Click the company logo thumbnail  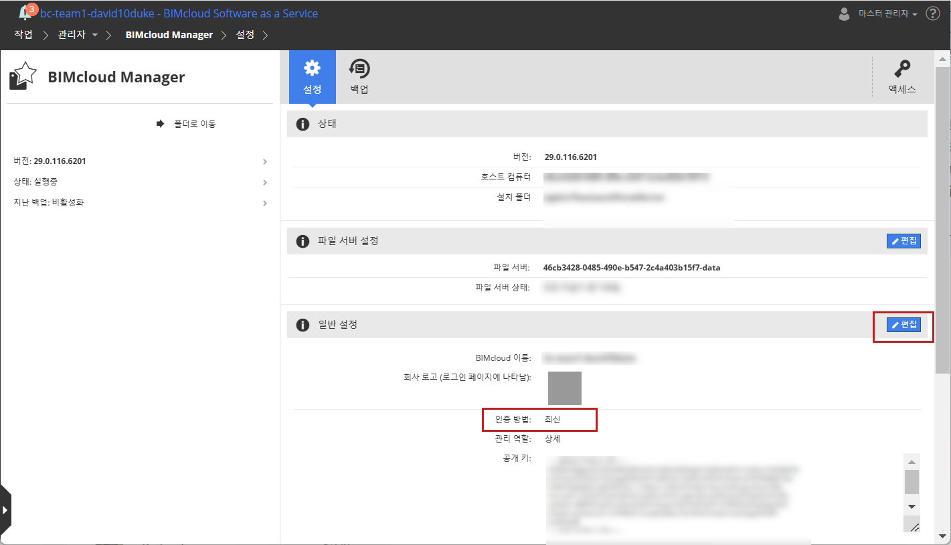(x=565, y=388)
